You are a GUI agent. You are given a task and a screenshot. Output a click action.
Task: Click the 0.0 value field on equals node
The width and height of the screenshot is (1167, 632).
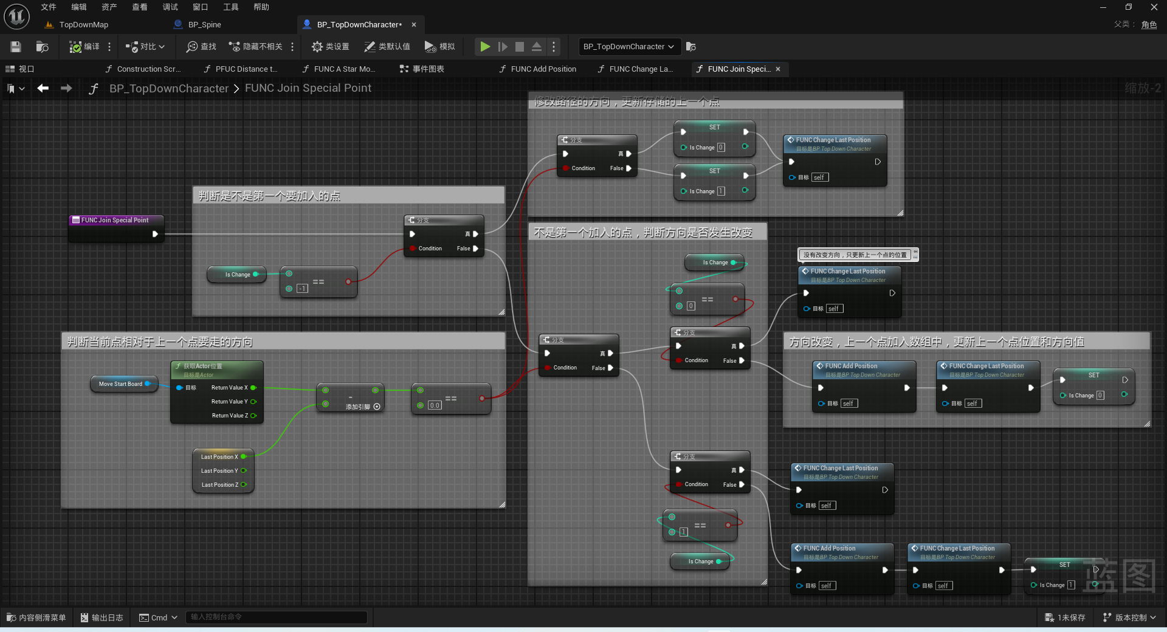(434, 405)
